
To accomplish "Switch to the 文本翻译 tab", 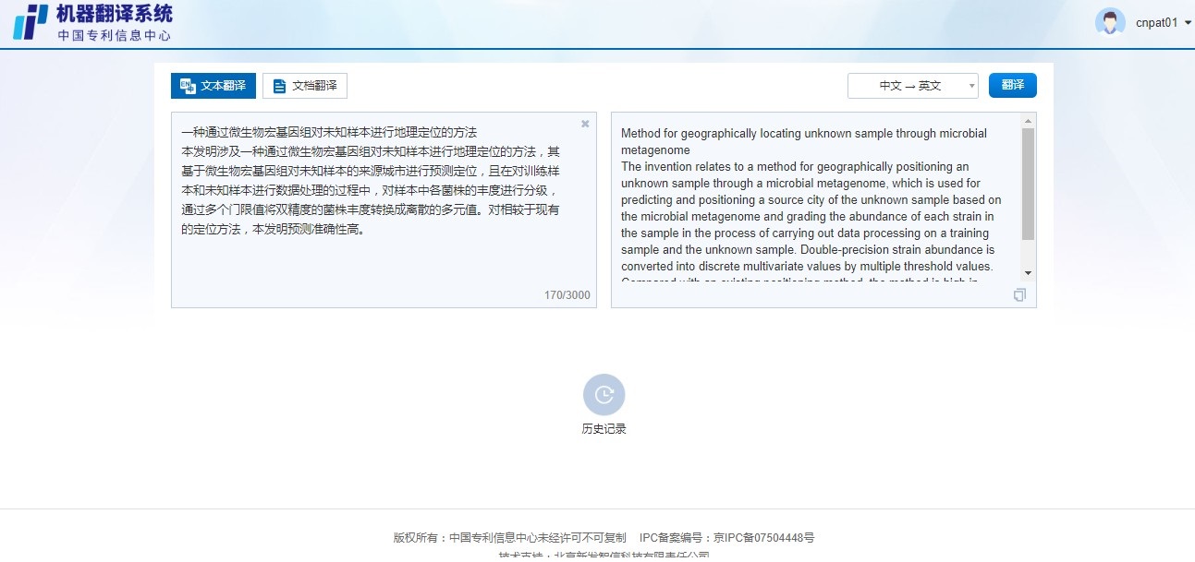I will pyautogui.click(x=213, y=86).
